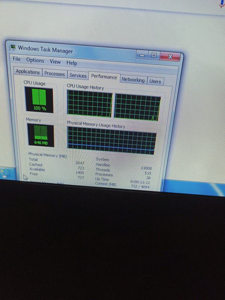Switch to the Networking tab
Image resolution: width=225 pixels, height=300 pixels.
(133, 79)
